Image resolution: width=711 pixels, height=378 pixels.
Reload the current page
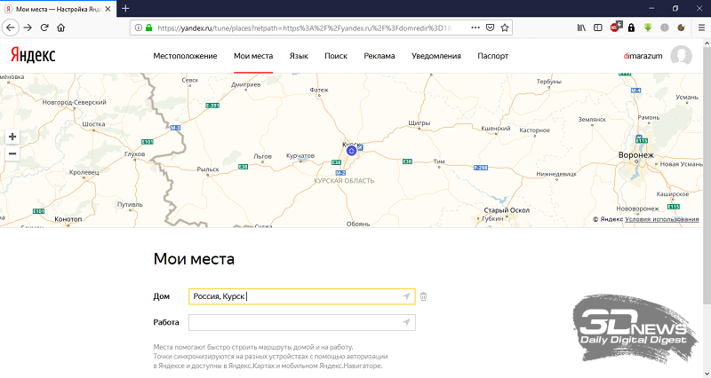coord(44,28)
